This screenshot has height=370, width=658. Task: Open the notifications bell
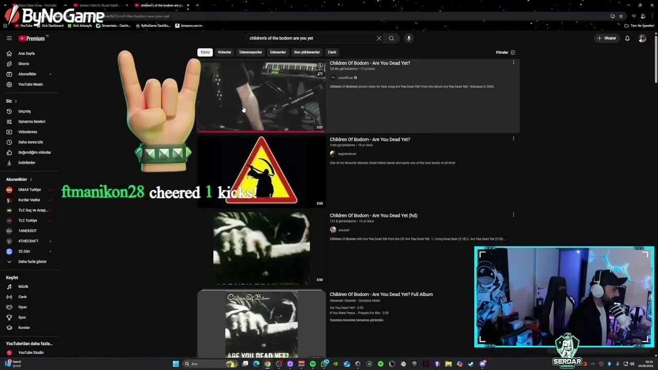[x=627, y=38]
